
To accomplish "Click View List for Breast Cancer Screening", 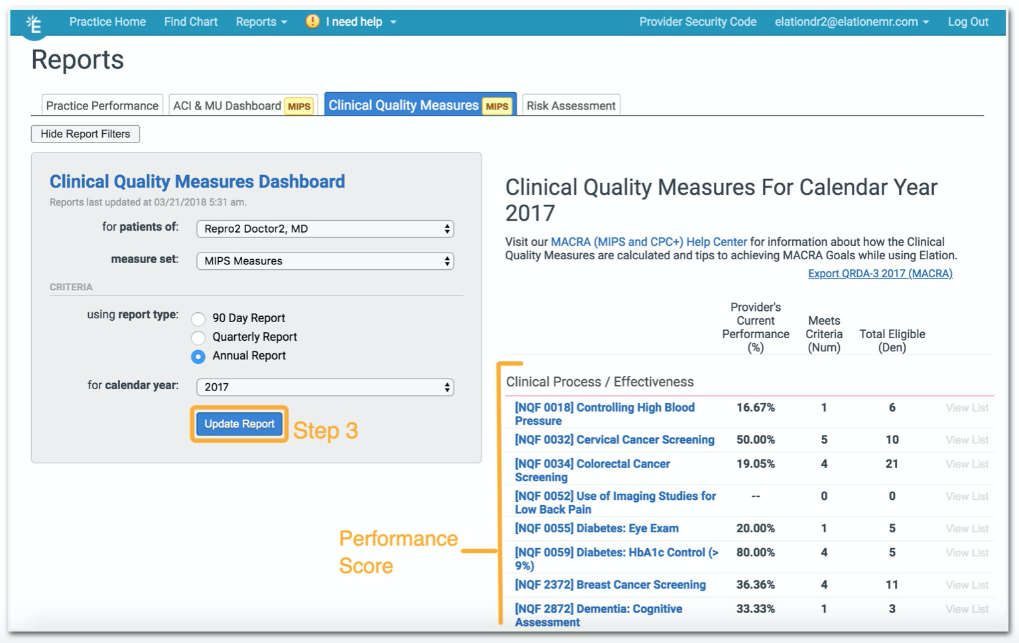I will coord(967,585).
